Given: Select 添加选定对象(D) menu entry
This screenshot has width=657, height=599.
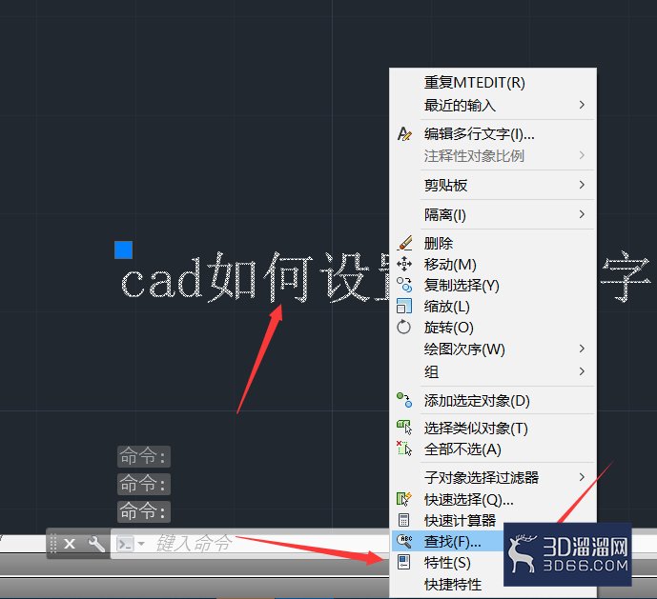Looking at the screenshot, I should pos(493,401).
